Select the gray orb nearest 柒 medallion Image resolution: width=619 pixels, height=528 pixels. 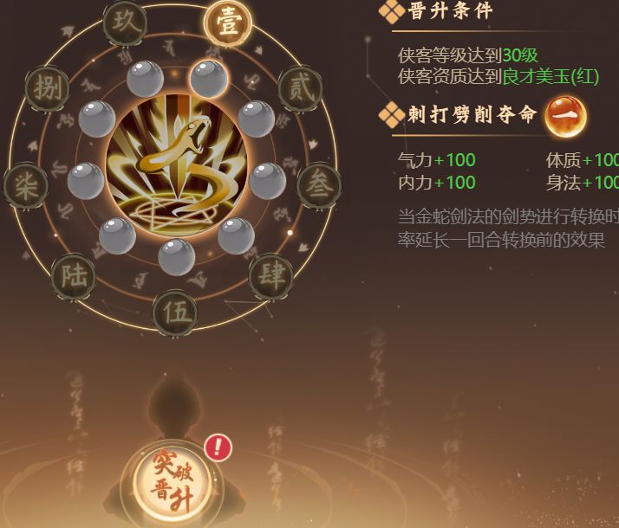pos(86,181)
